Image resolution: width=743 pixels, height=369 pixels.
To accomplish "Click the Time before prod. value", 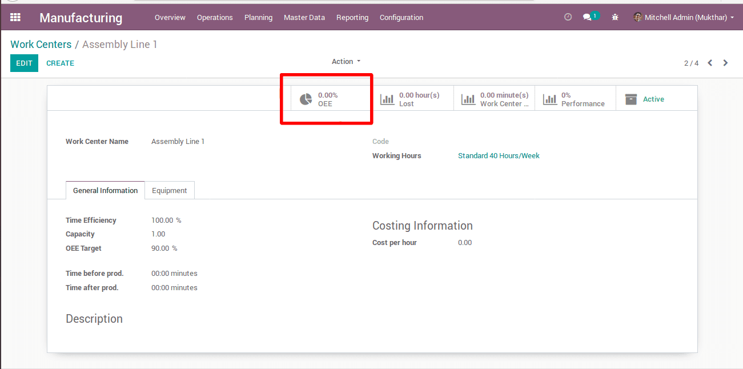I will 174,273.
